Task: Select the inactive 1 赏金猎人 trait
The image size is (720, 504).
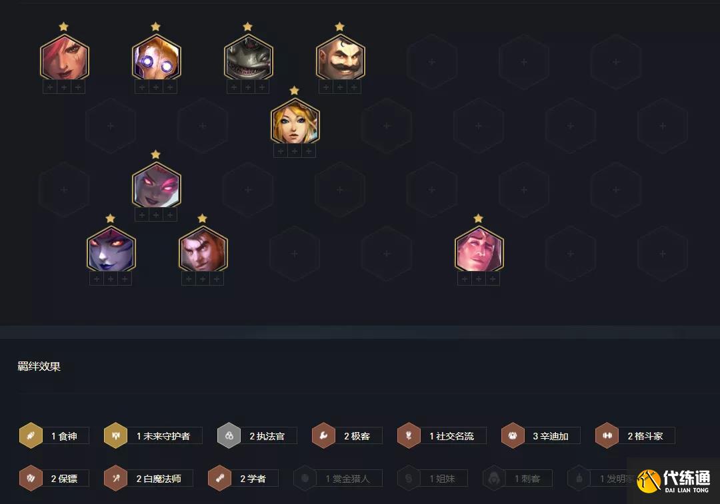Action: 338,478
